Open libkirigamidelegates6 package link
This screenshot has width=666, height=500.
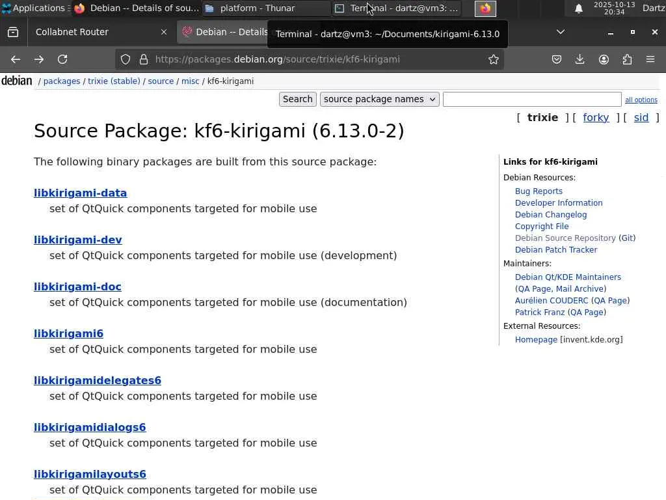click(x=98, y=380)
